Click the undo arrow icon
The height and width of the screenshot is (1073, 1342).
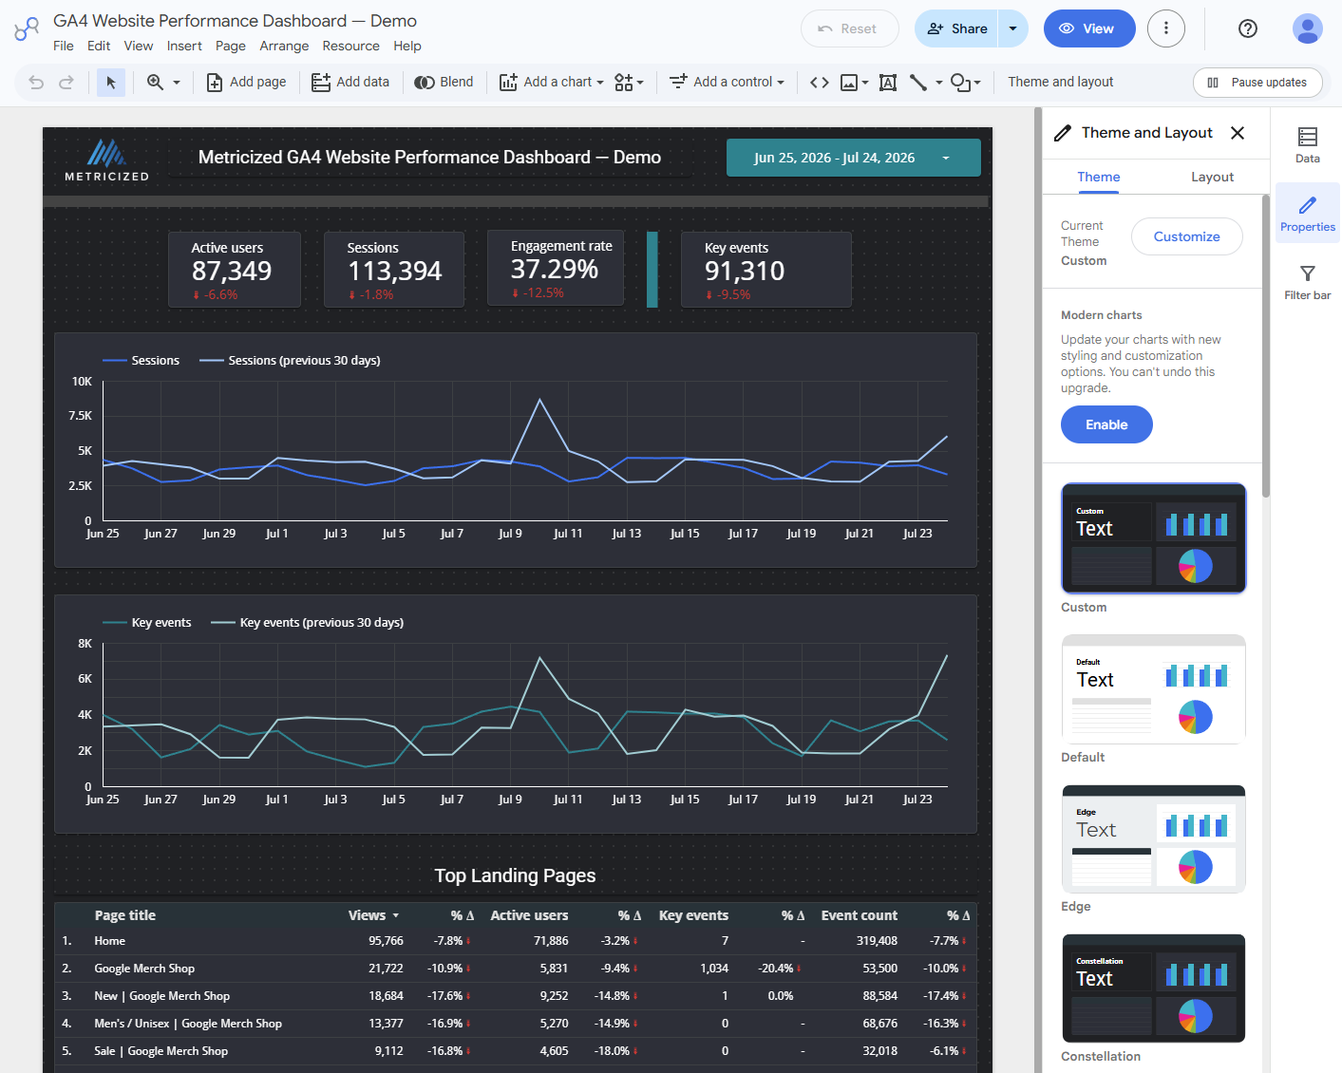(x=36, y=83)
